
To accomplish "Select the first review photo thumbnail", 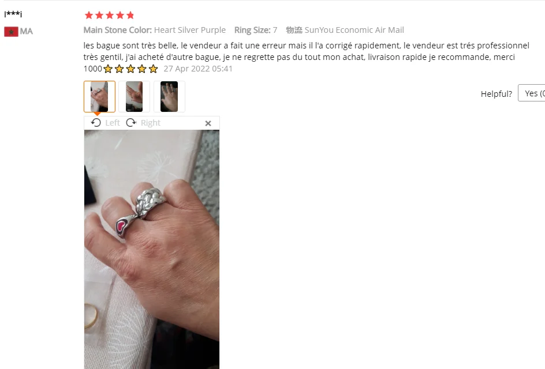I will (x=99, y=96).
